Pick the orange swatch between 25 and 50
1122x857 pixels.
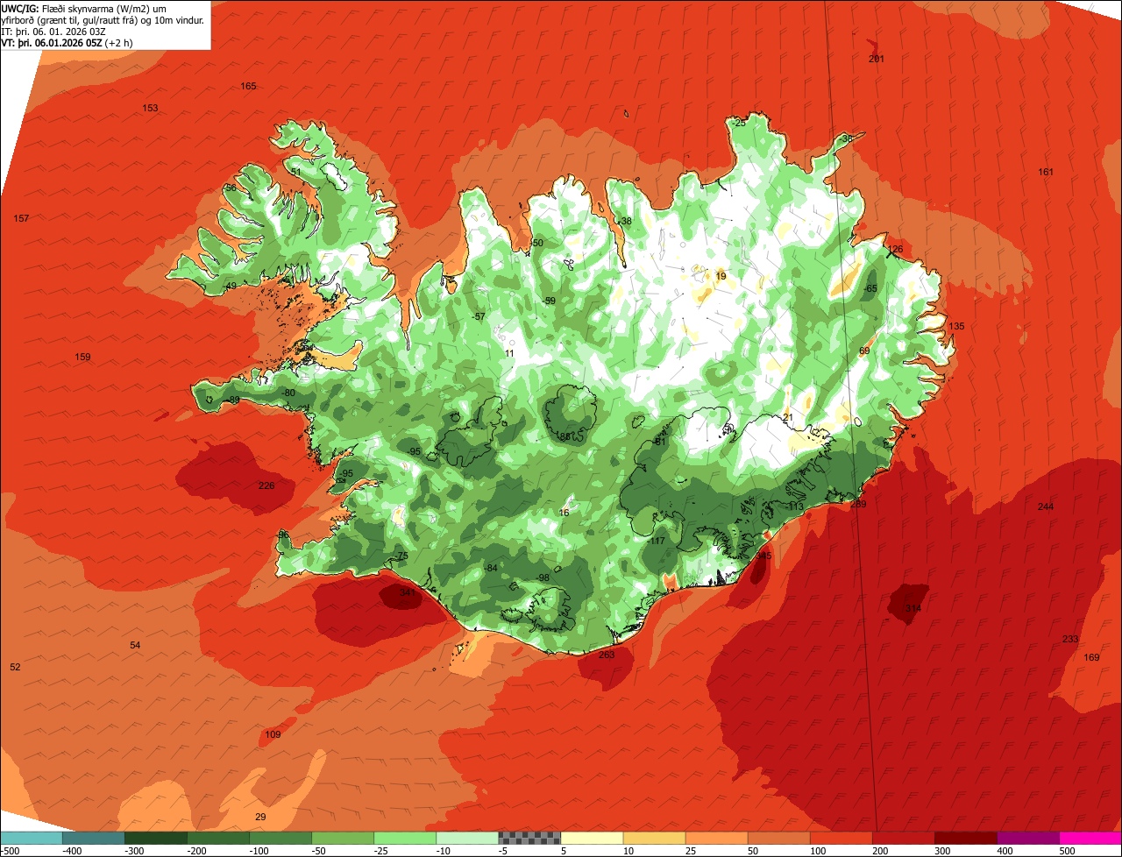coord(716,838)
